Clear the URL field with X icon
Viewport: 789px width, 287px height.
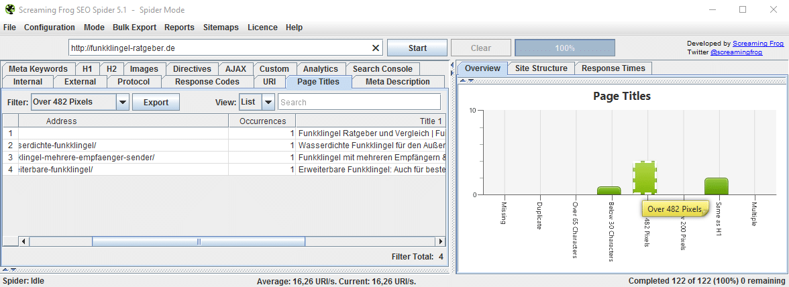click(x=376, y=48)
